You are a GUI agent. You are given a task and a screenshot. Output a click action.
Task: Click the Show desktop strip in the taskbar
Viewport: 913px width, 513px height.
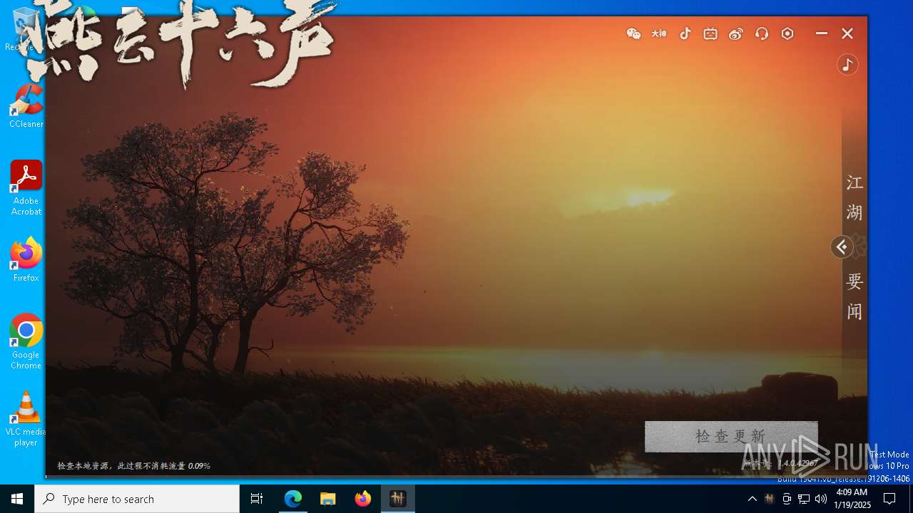click(x=911, y=499)
